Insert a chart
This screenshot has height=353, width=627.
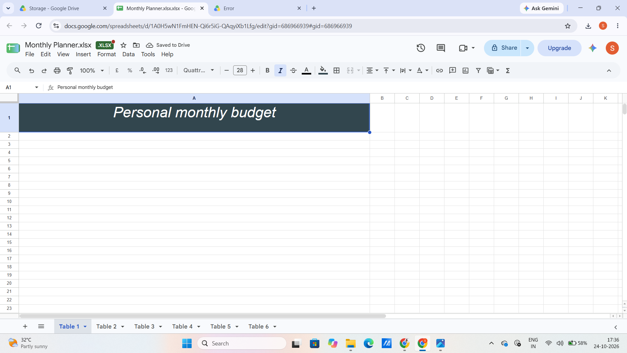[465, 70]
